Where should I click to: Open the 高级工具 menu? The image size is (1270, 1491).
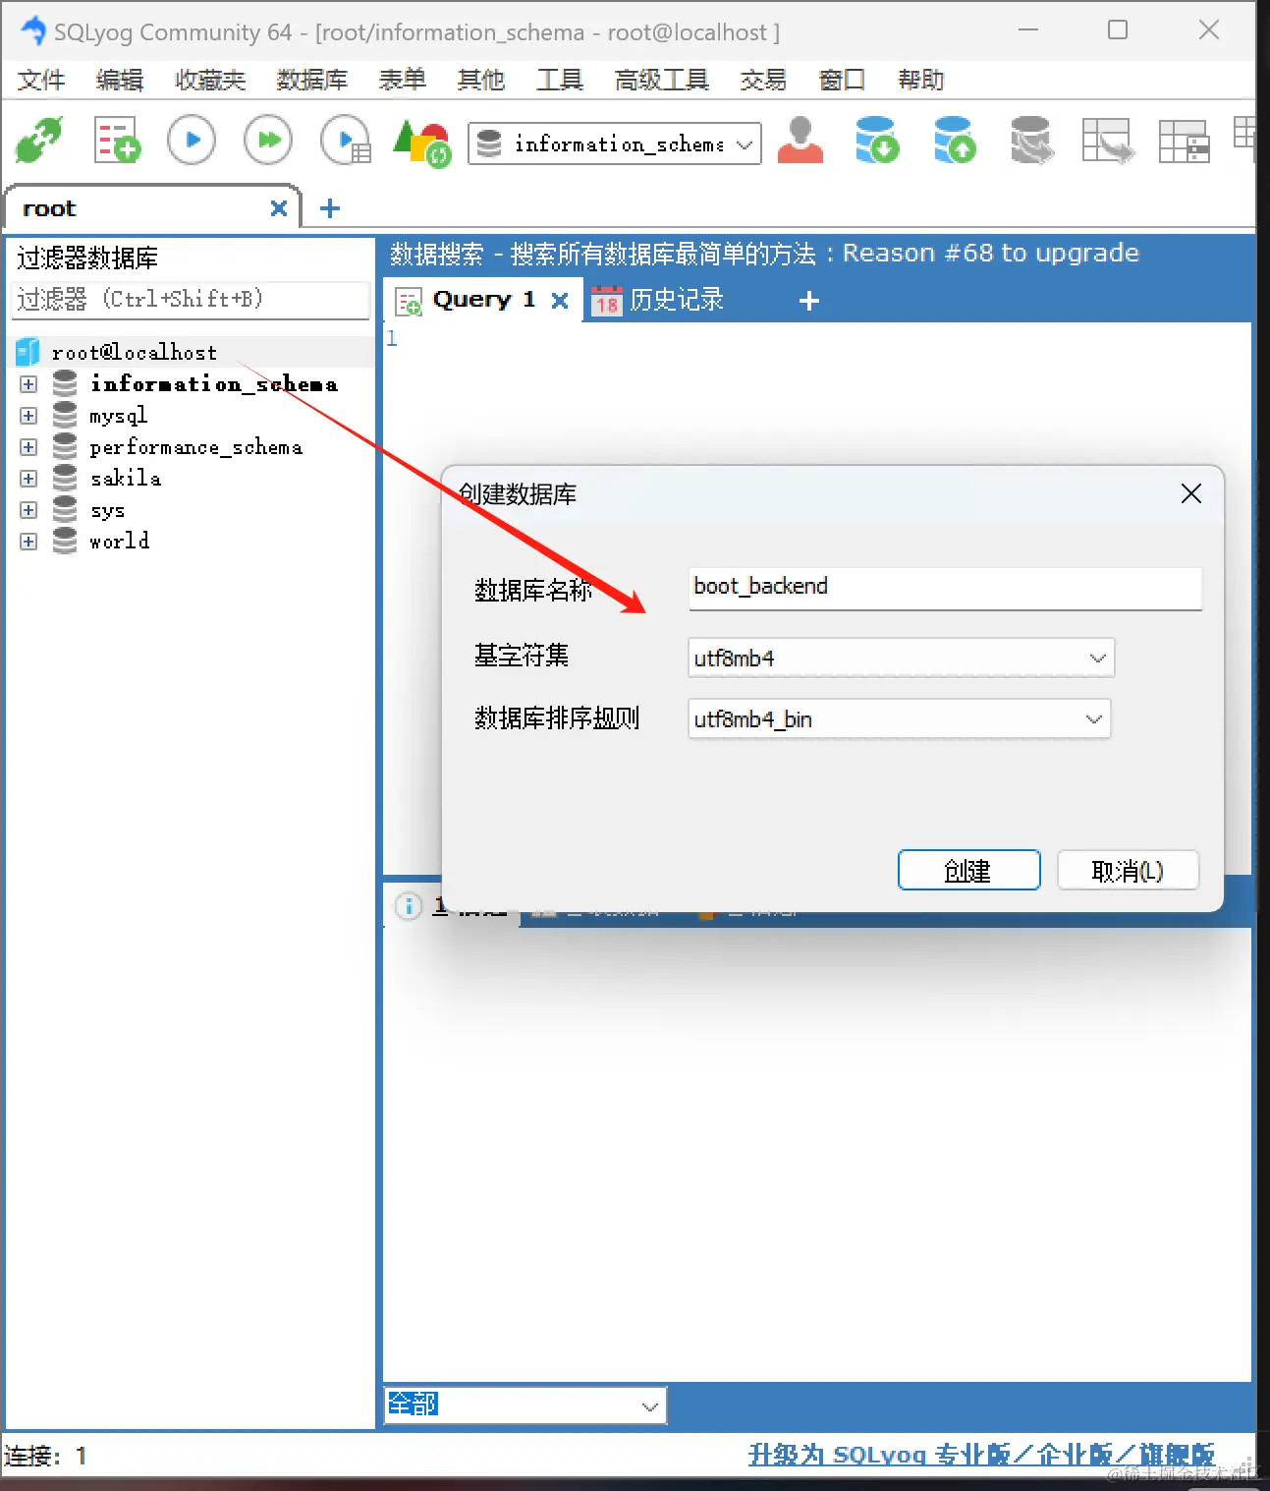pyautogui.click(x=661, y=80)
